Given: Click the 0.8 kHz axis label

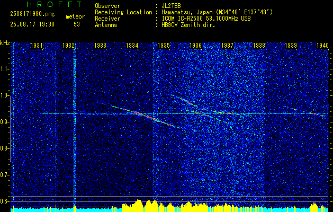Looking at the screenshot, I should (x=5, y=148).
